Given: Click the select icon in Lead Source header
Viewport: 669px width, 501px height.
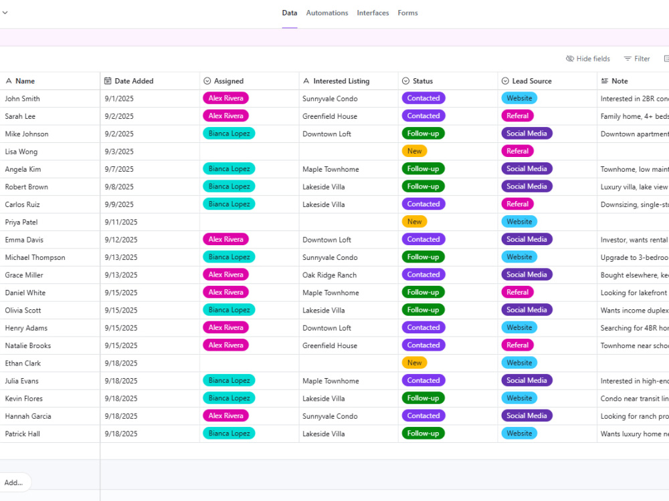Looking at the screenshot, I should 505,81.
